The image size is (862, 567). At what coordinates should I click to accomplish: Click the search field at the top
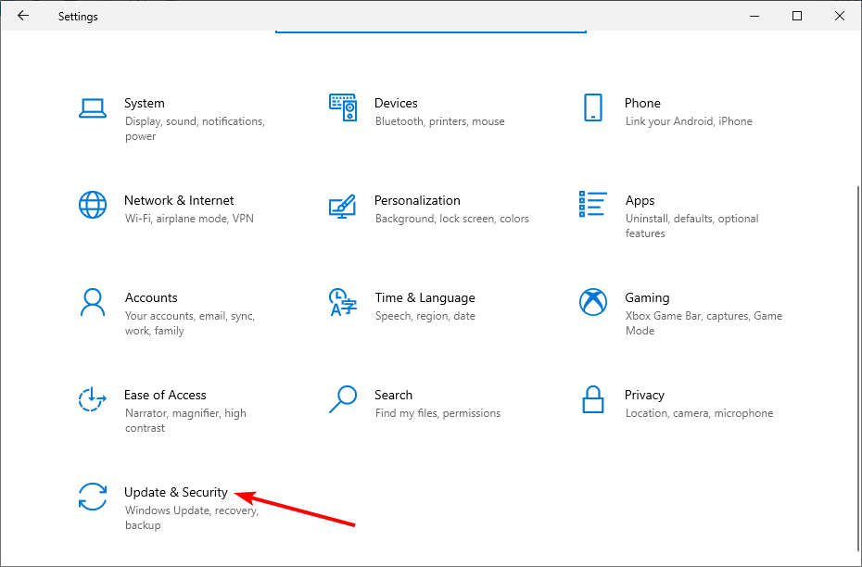coord(430,23)
